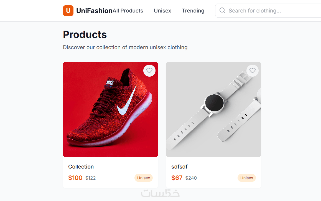Go to the Unisex nav section
This screenshot has height=201, width=321.
coord(162,11)
